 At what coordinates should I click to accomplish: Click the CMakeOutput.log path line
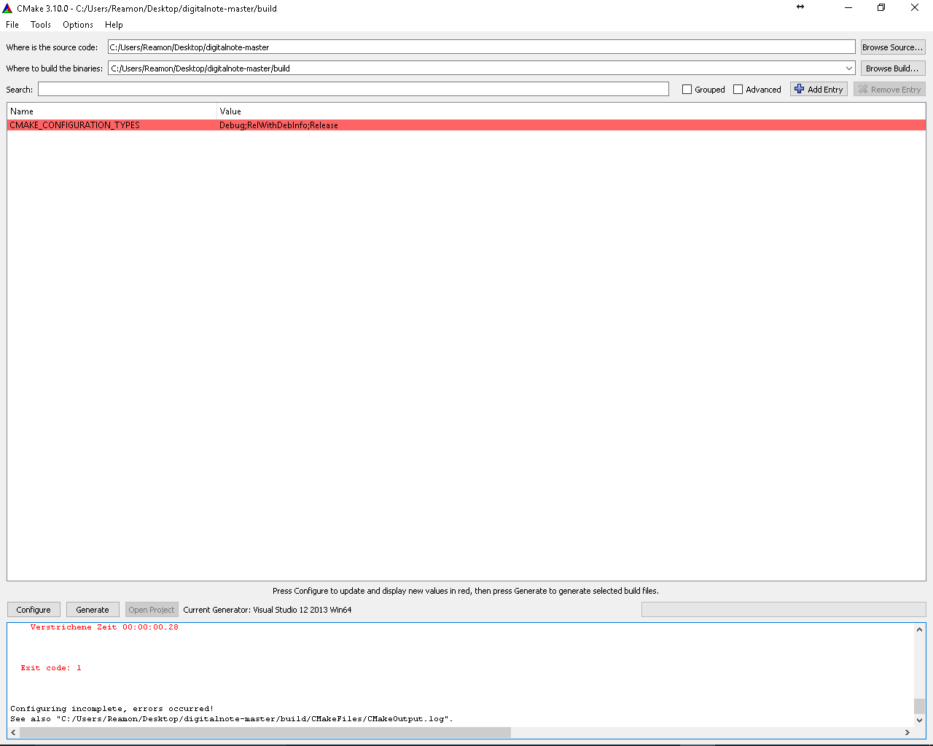click(x=232, y=719)
